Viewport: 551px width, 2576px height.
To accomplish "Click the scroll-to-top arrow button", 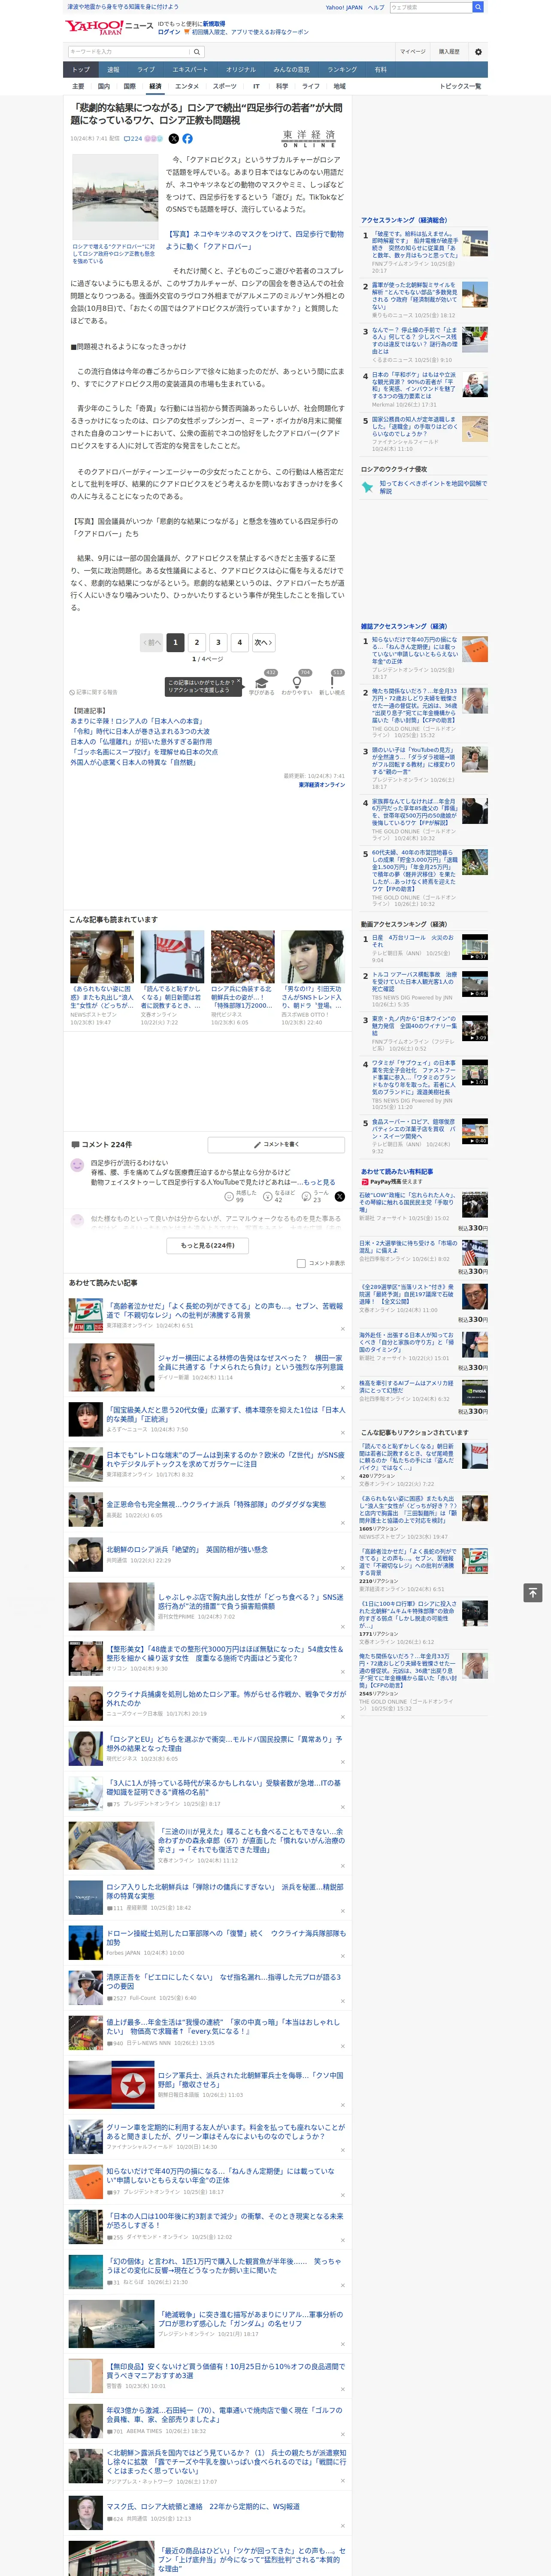I will pyautogui.click(x=533, y=1592).
